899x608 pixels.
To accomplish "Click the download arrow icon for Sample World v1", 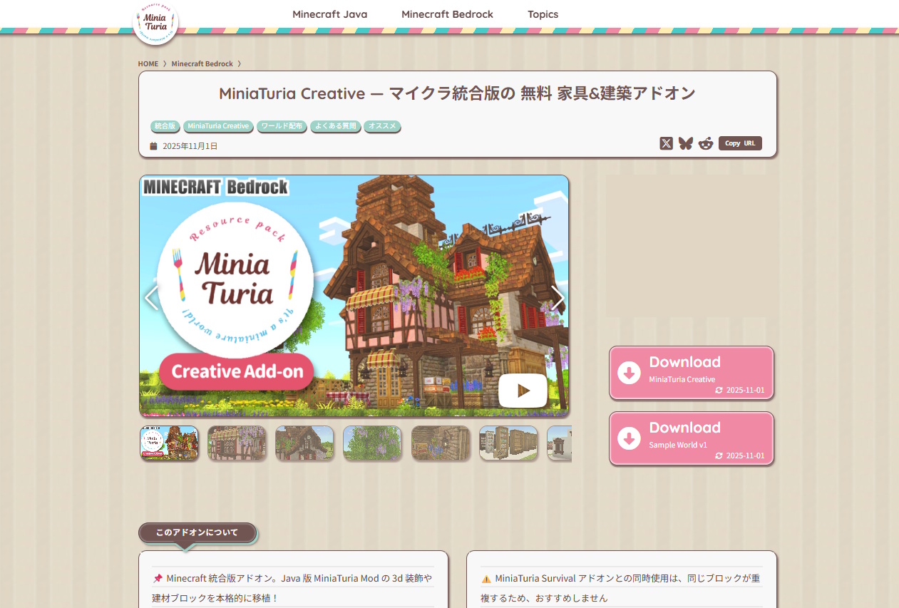I will tap(629, 438).
